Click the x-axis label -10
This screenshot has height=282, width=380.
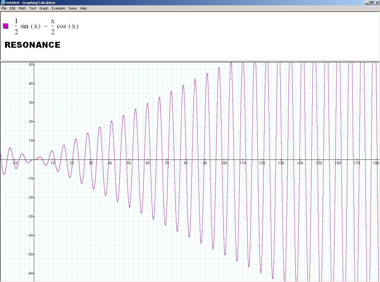point(15,163)
